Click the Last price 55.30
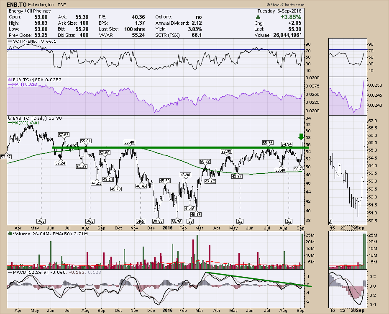This screenshot has height=314, width=389. tap(295, 29)
